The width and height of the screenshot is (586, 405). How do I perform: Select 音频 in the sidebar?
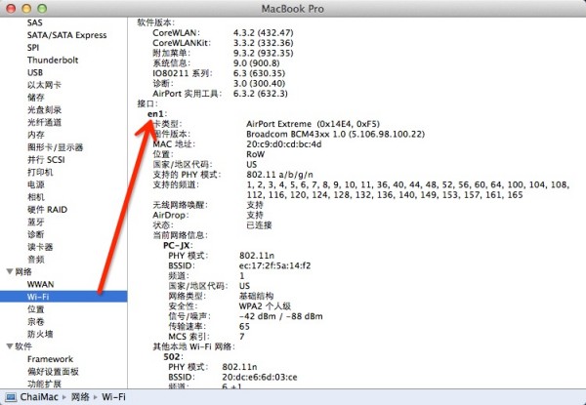pyautogui.click(x=35, y=260)
